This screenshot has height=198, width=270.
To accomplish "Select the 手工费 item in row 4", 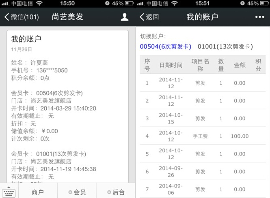I will (x=200, y=136).
